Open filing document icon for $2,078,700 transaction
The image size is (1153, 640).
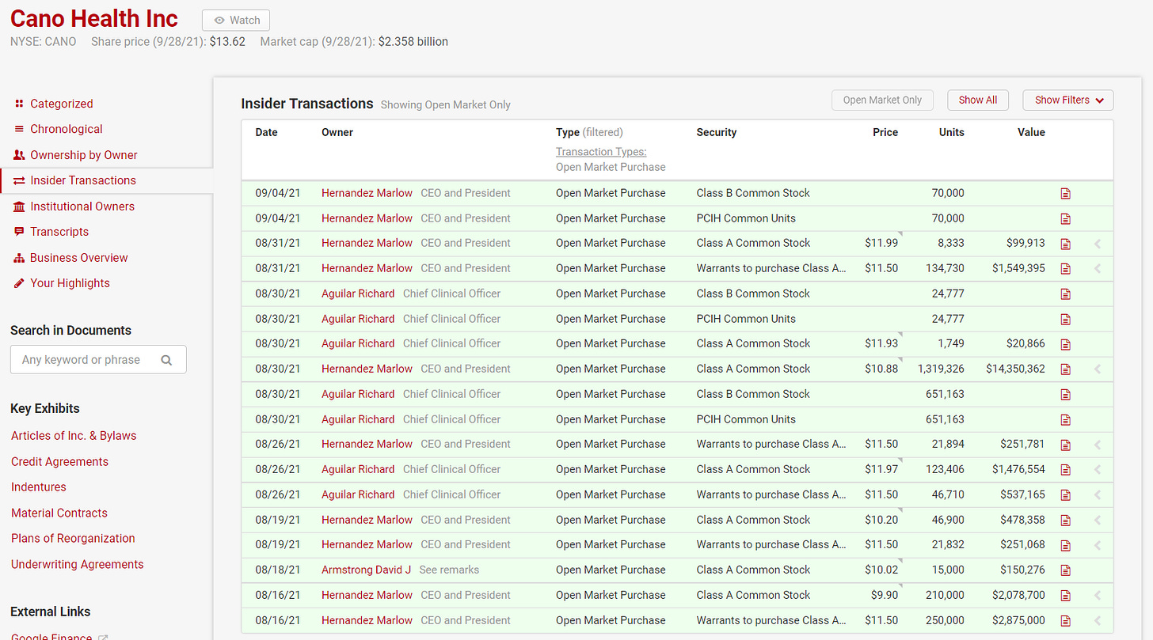click(x=1065, y=596)
